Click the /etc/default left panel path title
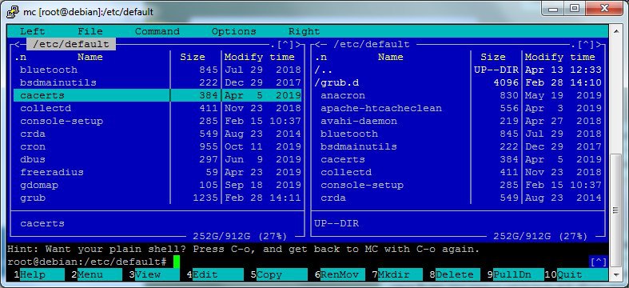Viewport: 629px width, 288px height. pos(71,44)
